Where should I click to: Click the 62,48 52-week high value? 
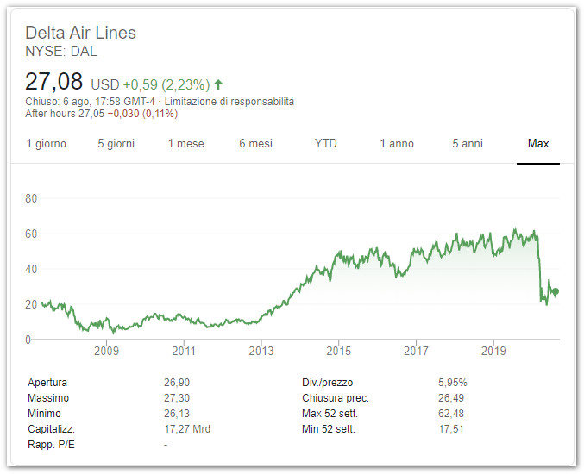(451, 414)
